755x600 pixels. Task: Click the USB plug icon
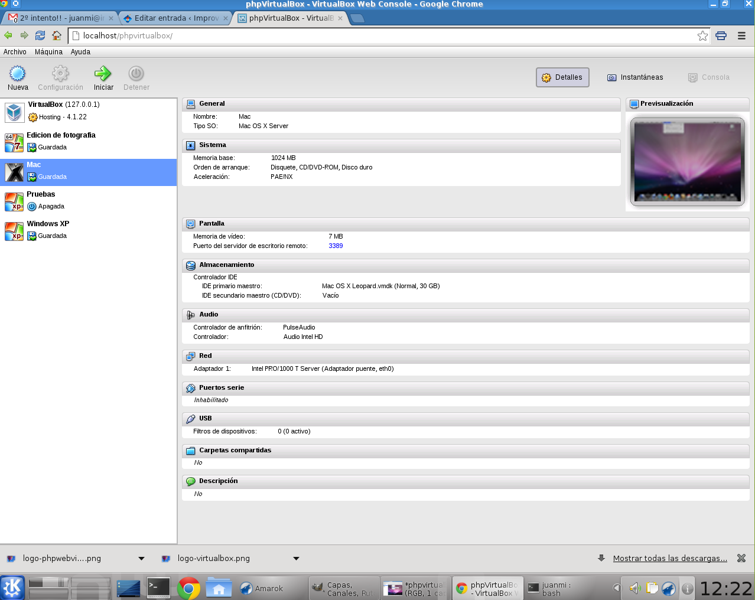(x=191, y=419)
